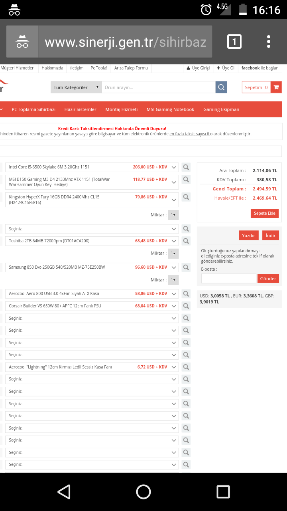The width and height of the screenshot is (287, 511).
Task: Open the Hakkımızda link
Action: (52, 68)
